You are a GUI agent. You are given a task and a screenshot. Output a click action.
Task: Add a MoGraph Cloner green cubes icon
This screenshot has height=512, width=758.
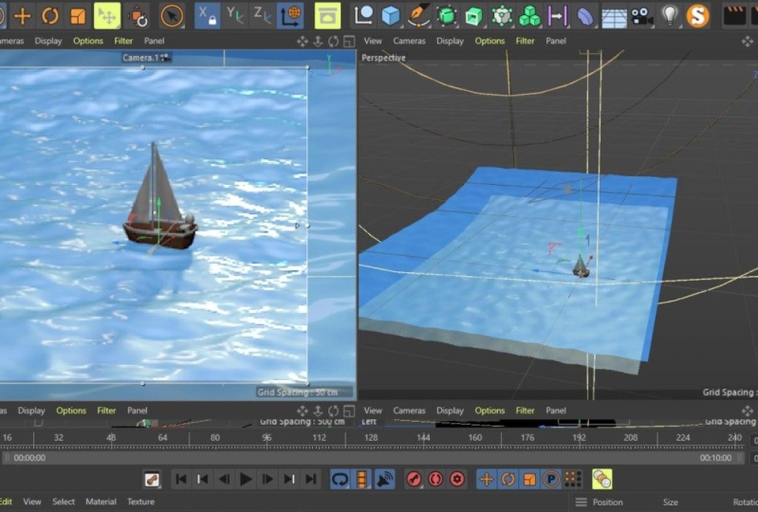(x=529, y=15)
